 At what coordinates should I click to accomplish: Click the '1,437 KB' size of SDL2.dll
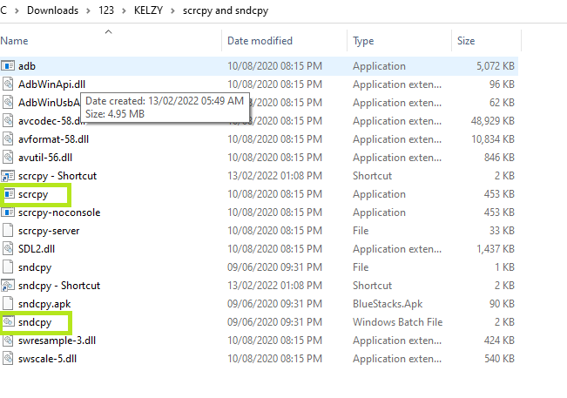[496, 249]
